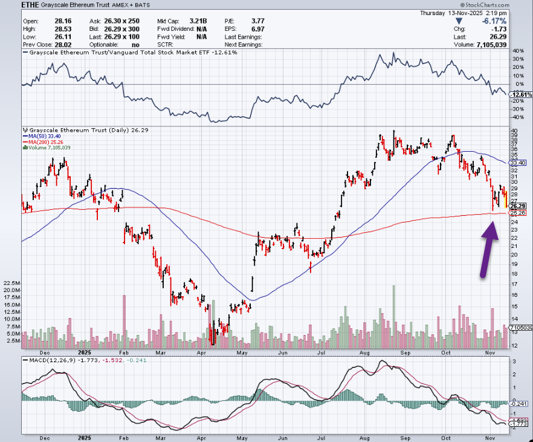Click the blue 33.40 price axis tag

[518, 163]
